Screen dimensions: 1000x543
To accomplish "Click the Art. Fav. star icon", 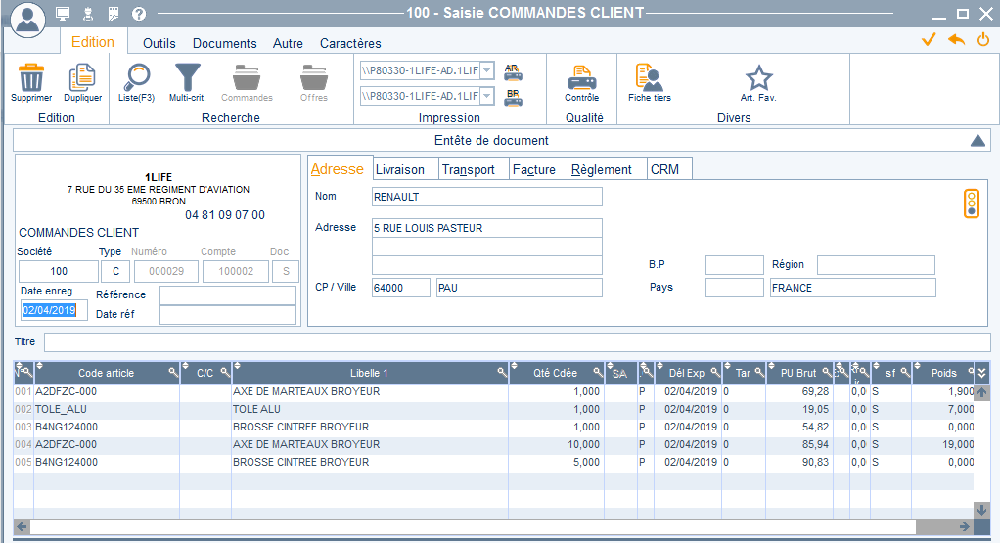I will point(758,77).
